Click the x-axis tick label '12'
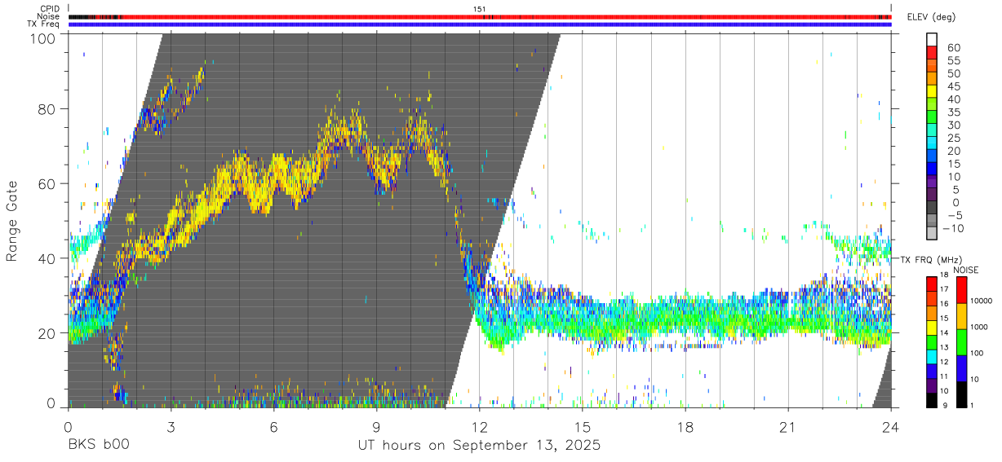1002x462 pixels. pyautogui.click(x=479, y=426)
